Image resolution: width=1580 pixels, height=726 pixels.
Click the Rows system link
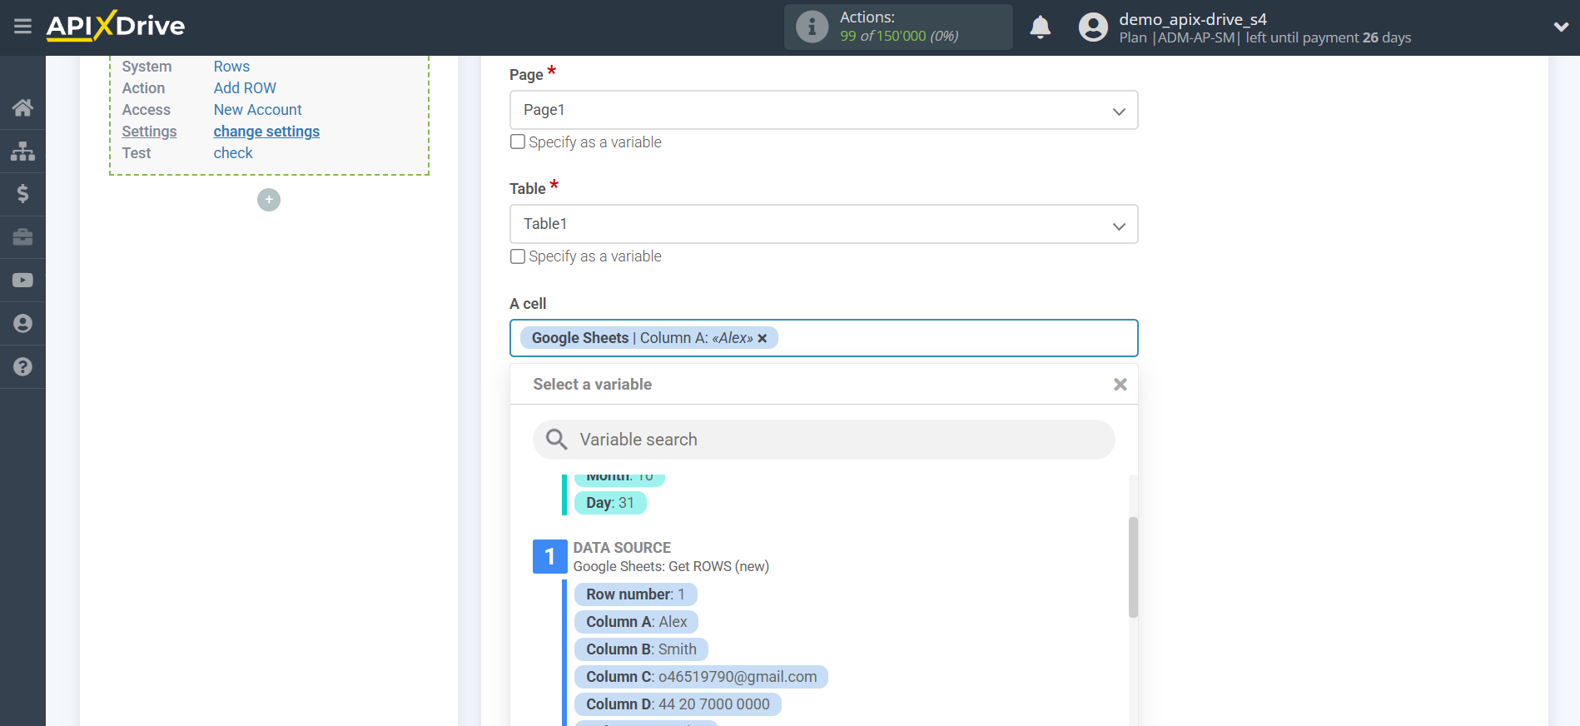click(x=231, y=67)
